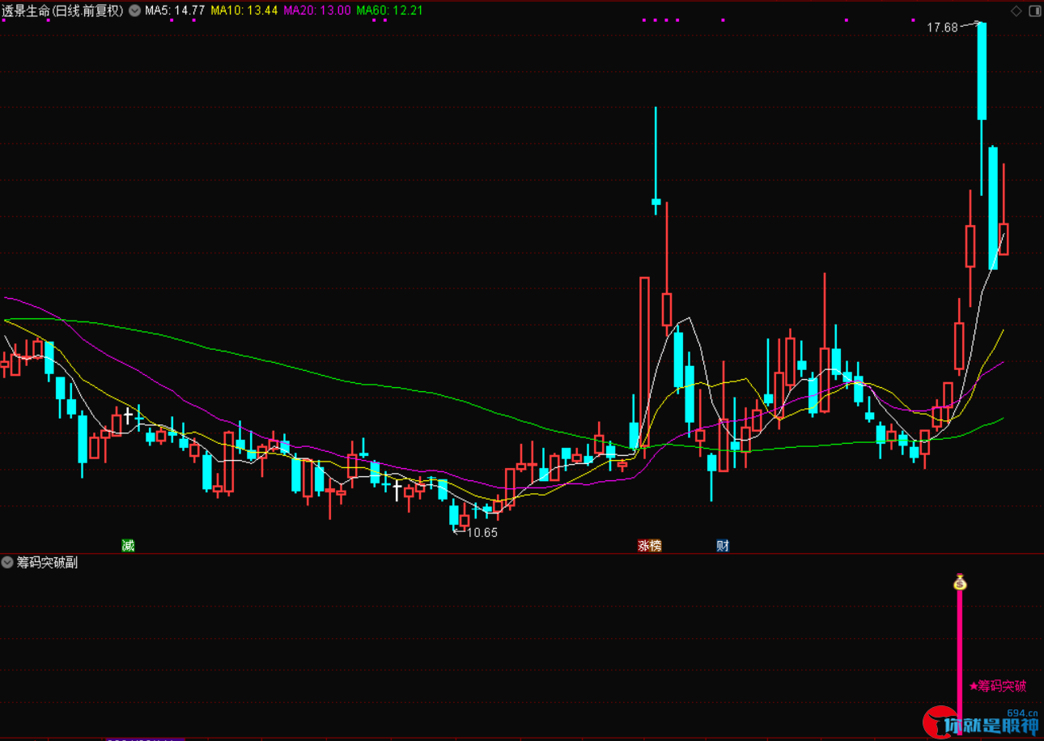This screenshot has height=741, width=1044.
Task: Click the money bag signal icon
Action: click(960, 581)
